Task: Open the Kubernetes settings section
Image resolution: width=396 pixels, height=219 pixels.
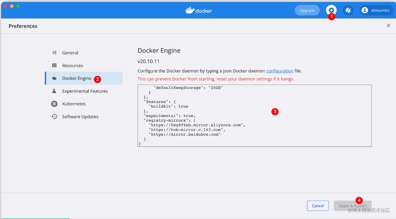Action: point(84,104)
